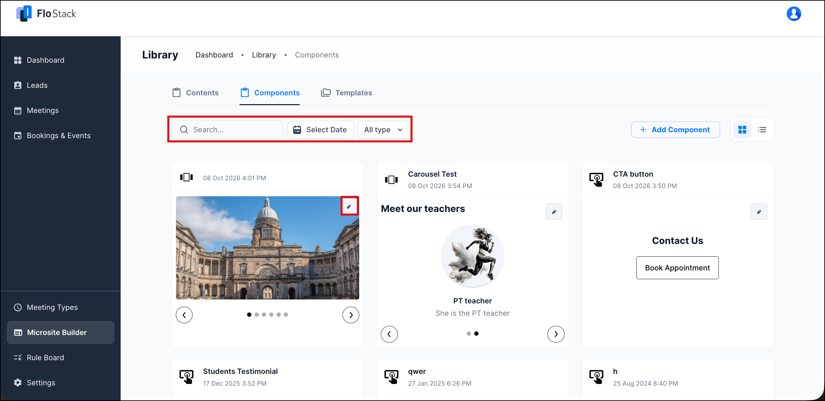Go to previous slide of building carousel

pos(184,315)
